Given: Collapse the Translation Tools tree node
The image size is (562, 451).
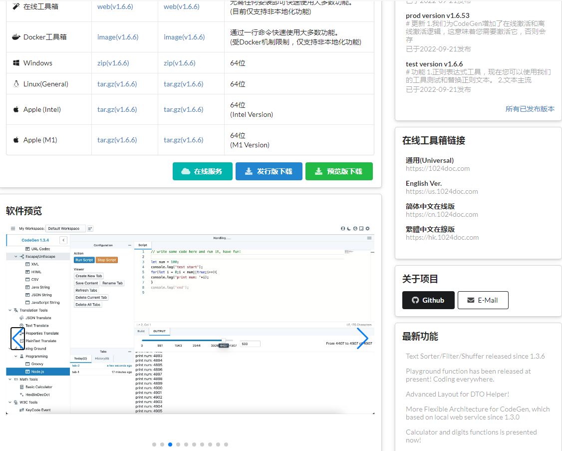Looking at the screenshot, I should (x=10, y=310).
